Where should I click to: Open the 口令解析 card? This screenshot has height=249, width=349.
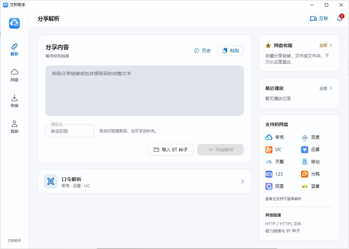pos(144,181)
